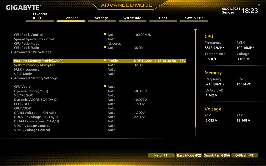
Task: Expand Advanced CPU Settings submenu
Action: (x=32, y=52)
